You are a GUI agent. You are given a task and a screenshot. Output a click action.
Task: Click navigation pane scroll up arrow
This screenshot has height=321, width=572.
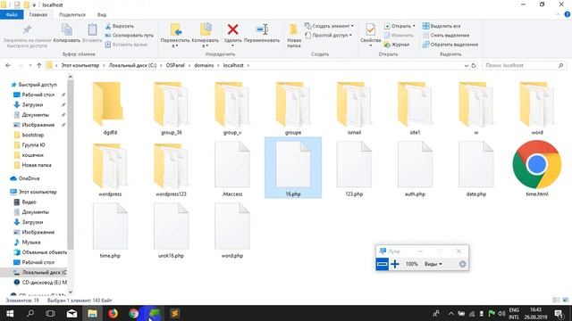71,77
